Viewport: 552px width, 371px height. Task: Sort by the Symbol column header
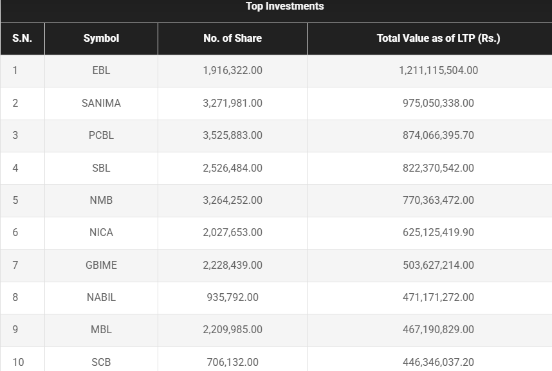101,39
